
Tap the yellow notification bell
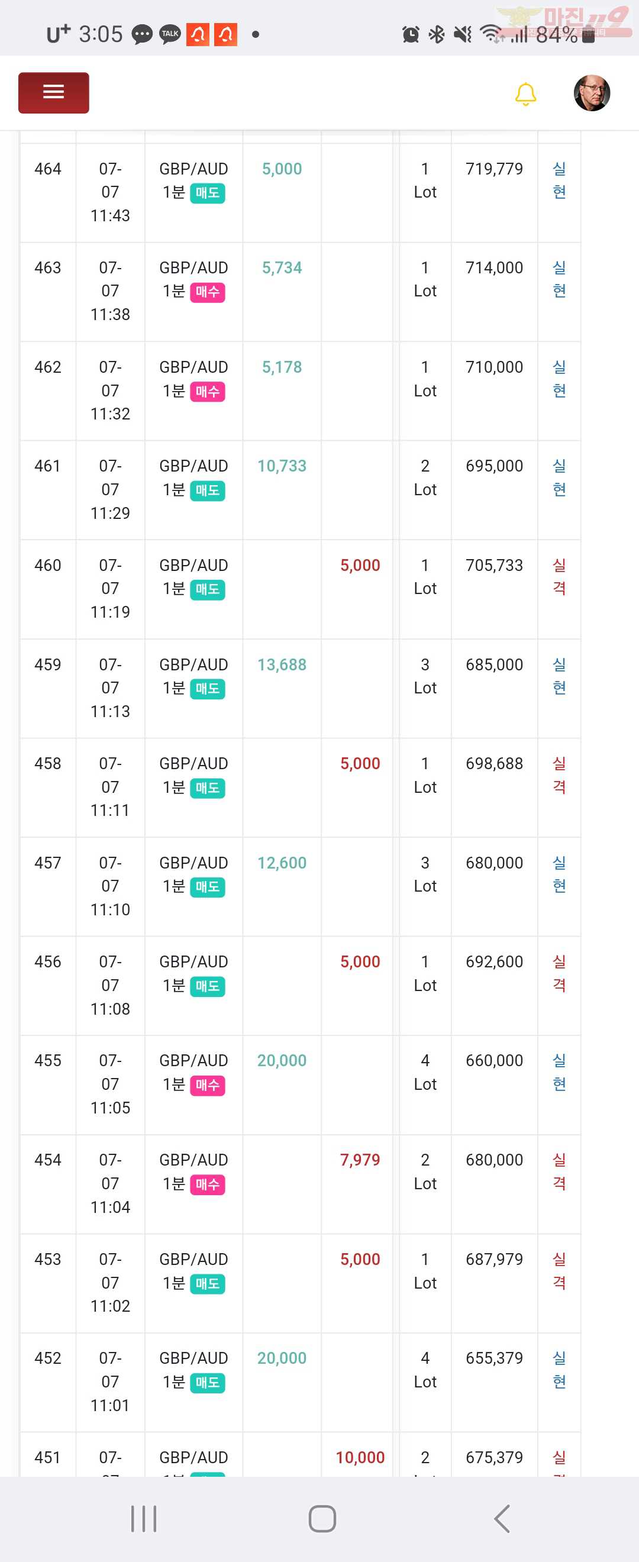(x=525, y=94)
